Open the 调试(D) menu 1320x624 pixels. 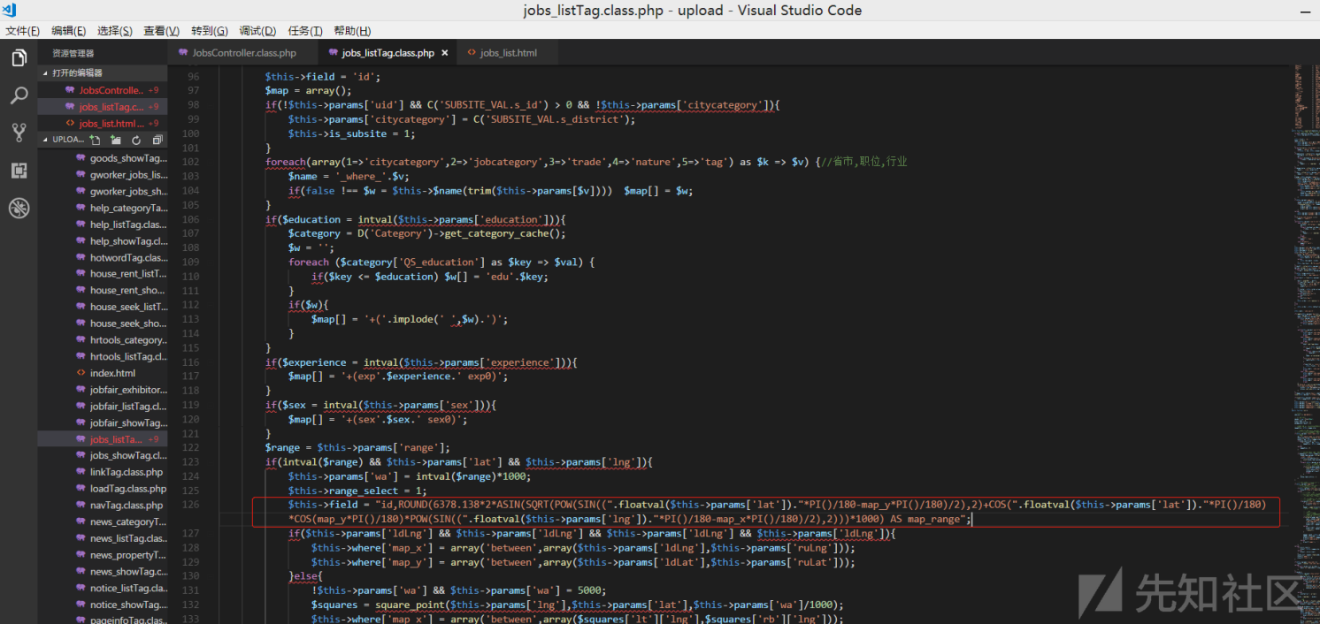coord(257,31)
